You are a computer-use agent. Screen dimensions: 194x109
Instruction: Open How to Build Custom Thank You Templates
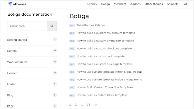(105, 87)
